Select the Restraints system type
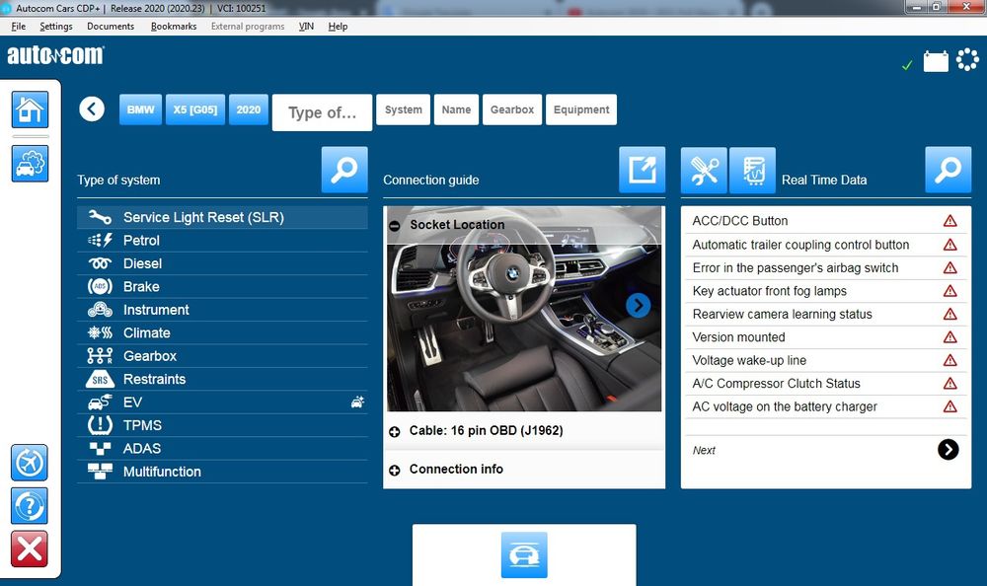987x586 pixels. tap(222, 379)
